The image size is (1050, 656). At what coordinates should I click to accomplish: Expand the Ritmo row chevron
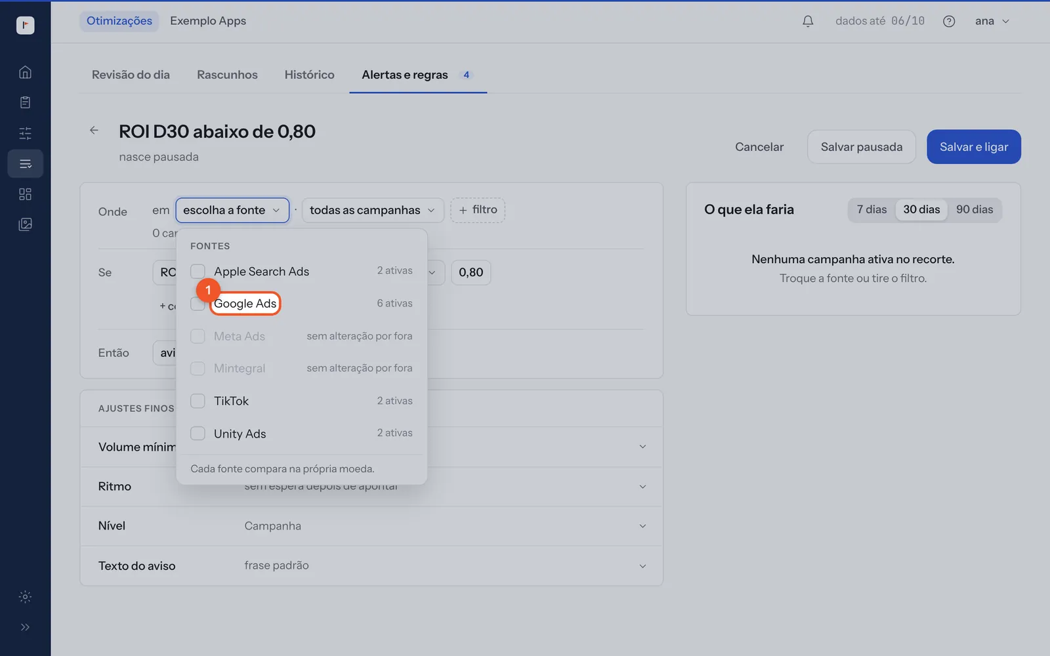coord(642,487)
